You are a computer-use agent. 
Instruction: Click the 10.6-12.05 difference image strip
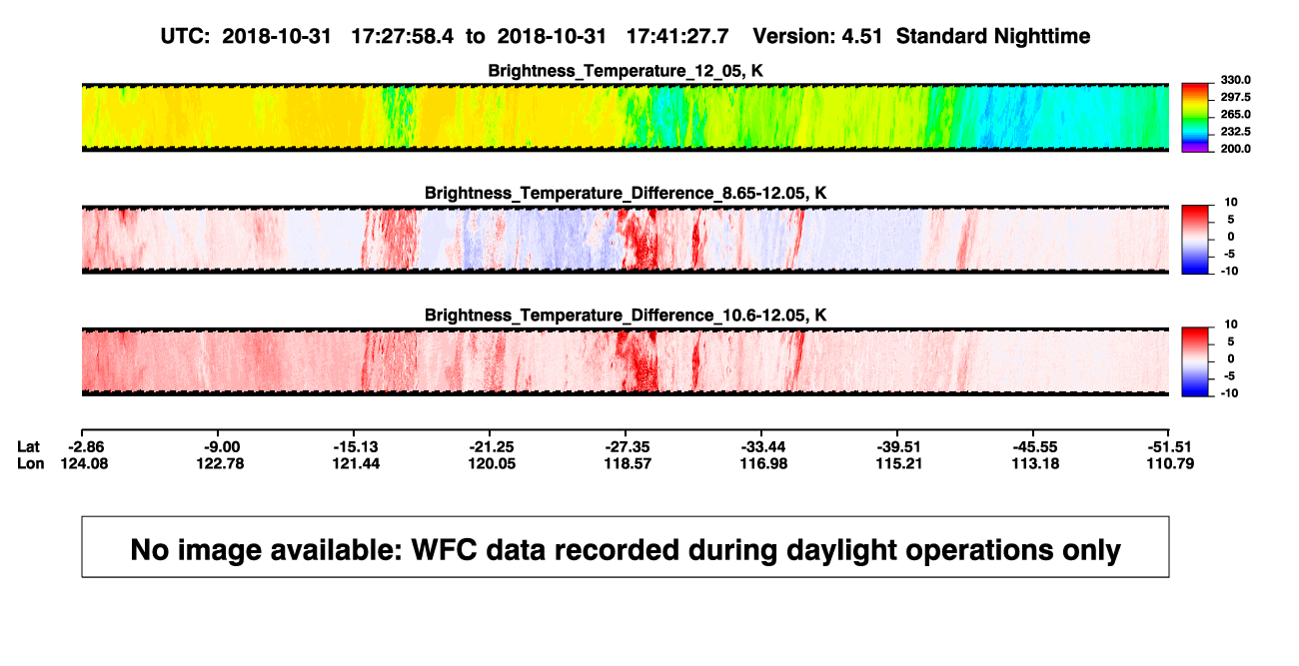tap(626, 362)
